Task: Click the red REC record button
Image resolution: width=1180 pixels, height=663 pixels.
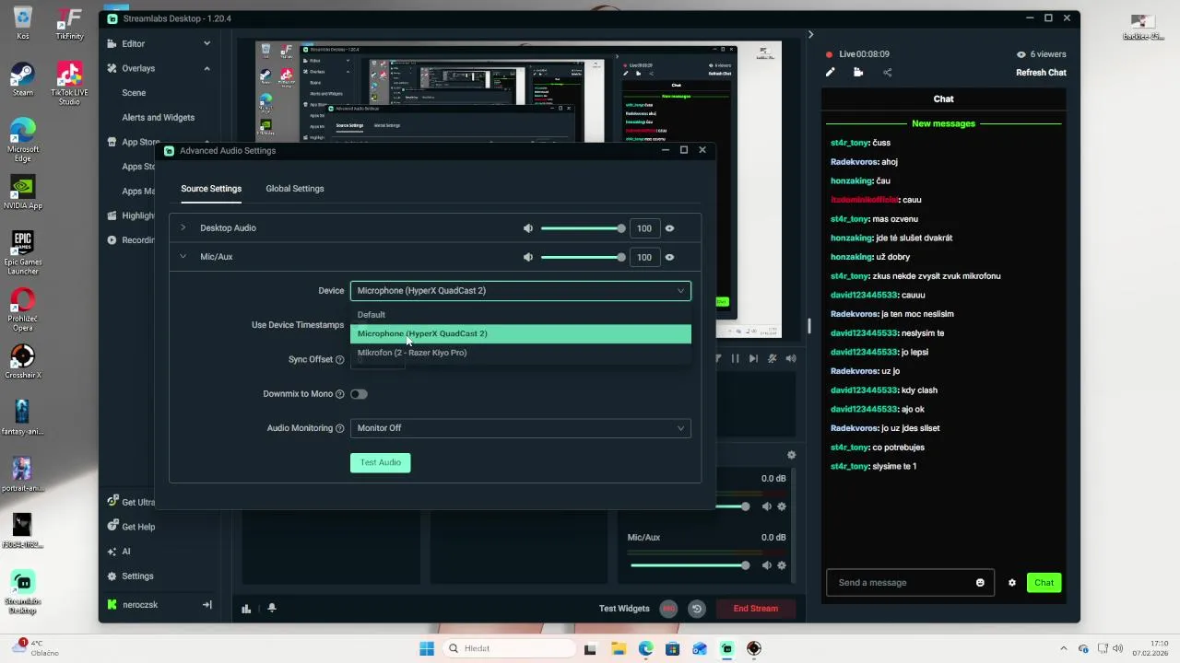Action: [x=668, y=609]
